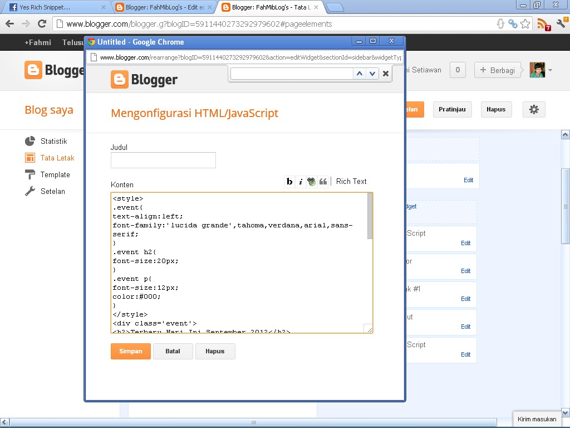This screenshot has width=570, height=428.
Task: Open the profile avatar menu
Action: coord(537,70)
